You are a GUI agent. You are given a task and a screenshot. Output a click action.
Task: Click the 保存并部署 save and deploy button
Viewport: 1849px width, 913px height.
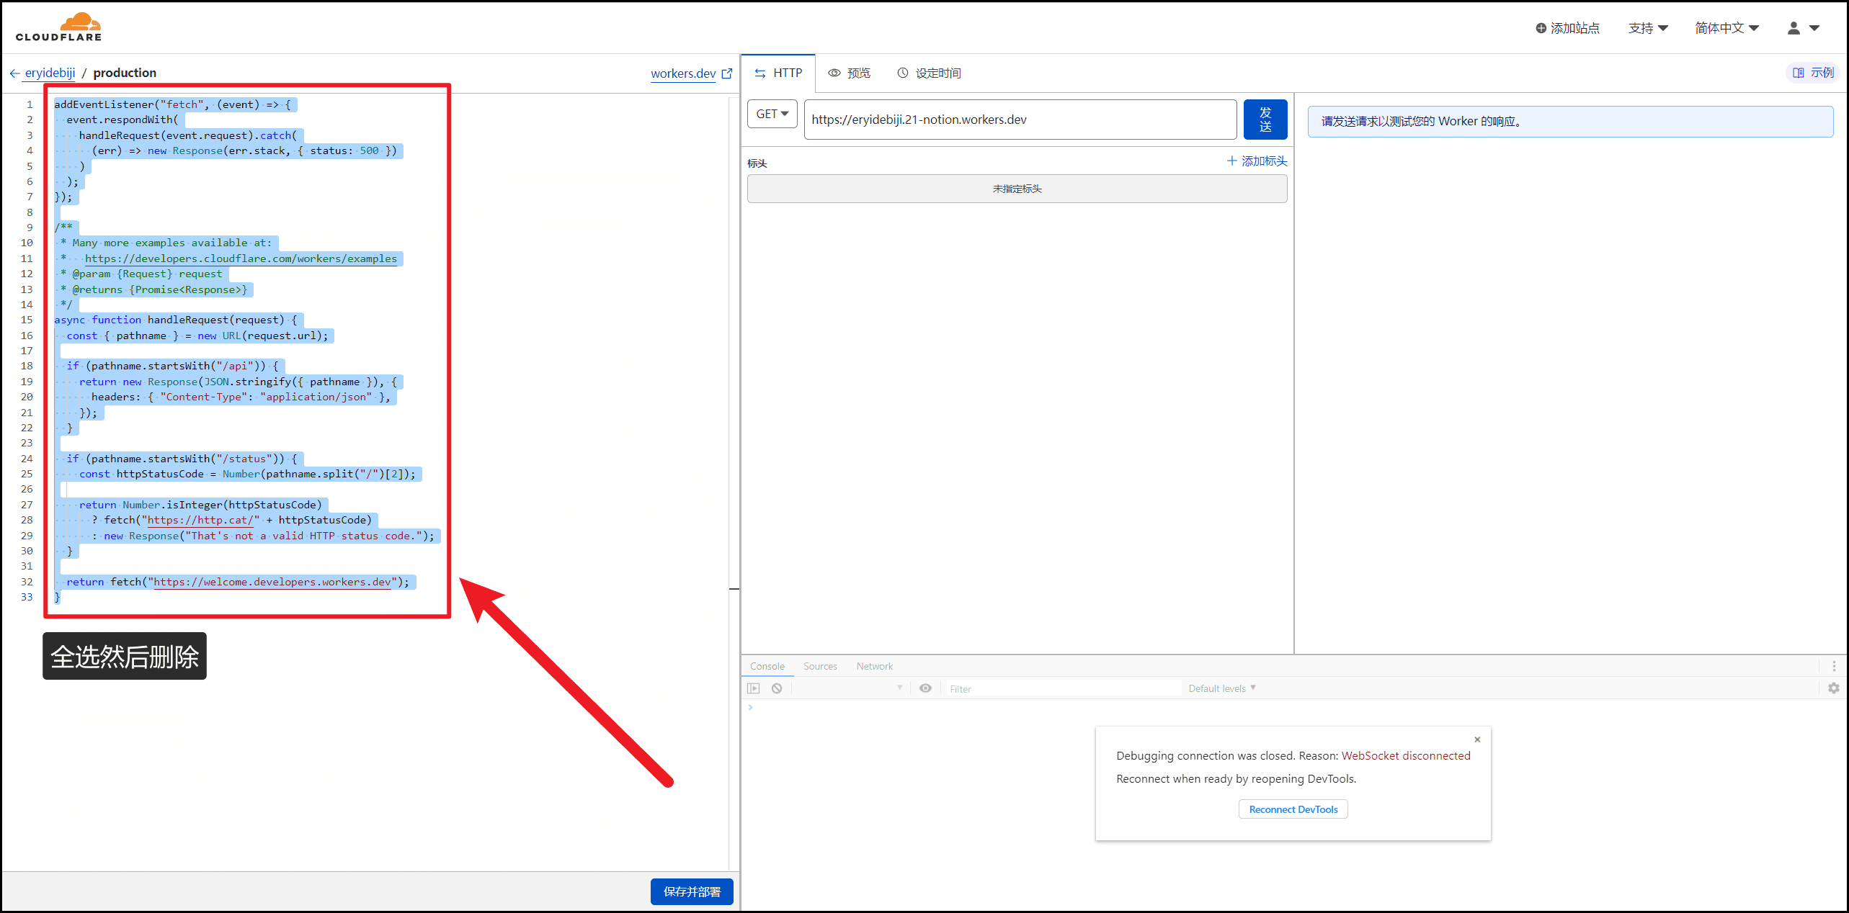[692, 891]
